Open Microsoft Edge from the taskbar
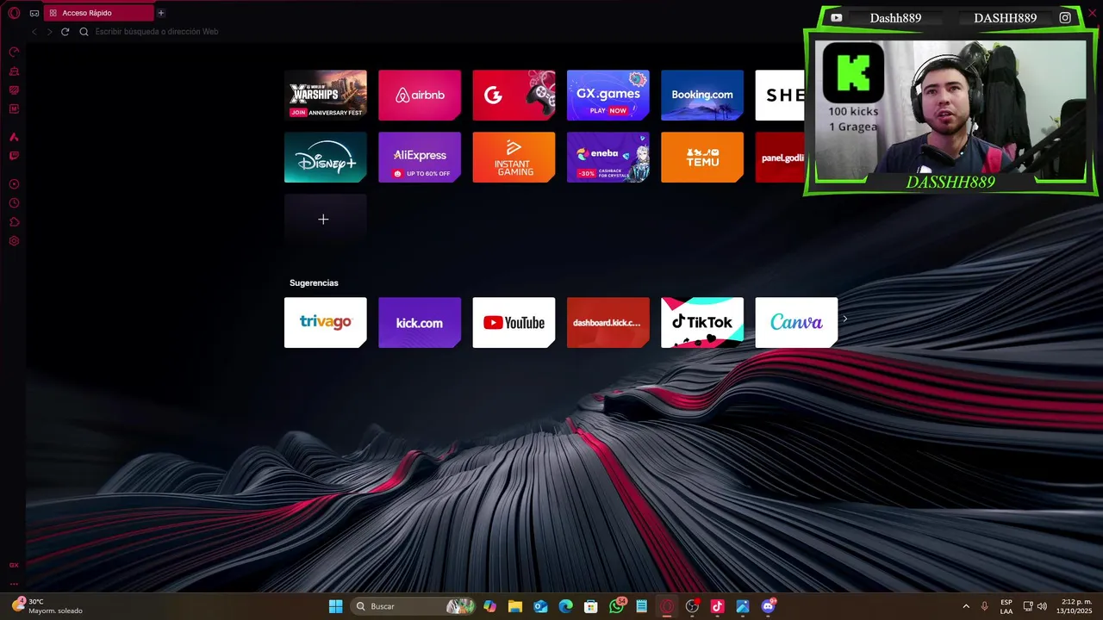1103x620 pixels. pyautogui.click(x=565, y=606)
